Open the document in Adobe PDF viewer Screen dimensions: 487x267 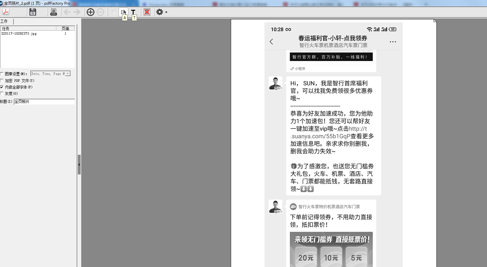tap(6, 12)
